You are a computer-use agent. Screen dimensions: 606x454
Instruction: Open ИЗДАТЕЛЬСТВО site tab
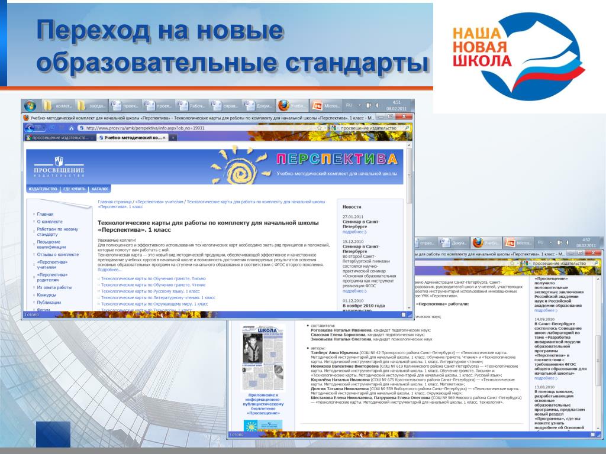point(43,189)
